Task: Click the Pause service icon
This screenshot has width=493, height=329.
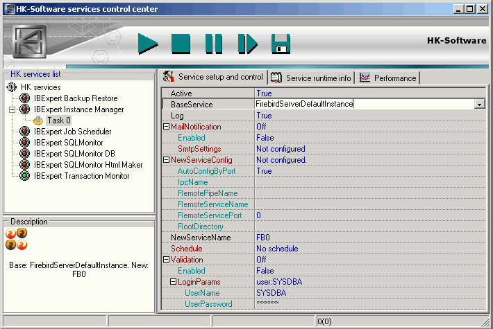Action: [214, 44]
